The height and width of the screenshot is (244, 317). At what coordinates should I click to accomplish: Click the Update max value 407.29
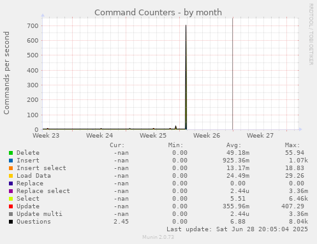(293, 206)
